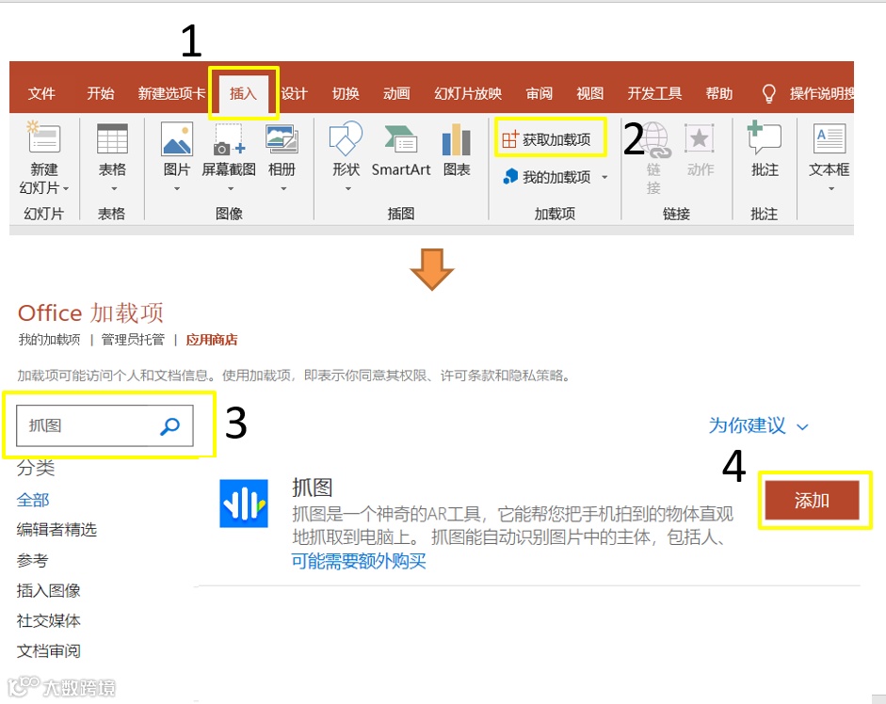Switch to the Slide Show (幻灯片放映) tab
Image resolution: width=886 pixels, height=704 pixels.
pyautogui.click(x=468, y=93)
